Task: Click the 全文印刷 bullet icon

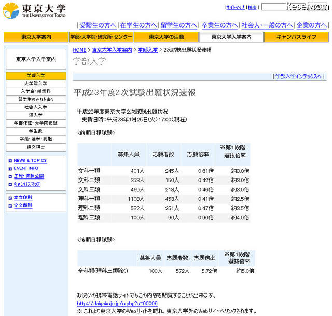Action: pos(10,205)
